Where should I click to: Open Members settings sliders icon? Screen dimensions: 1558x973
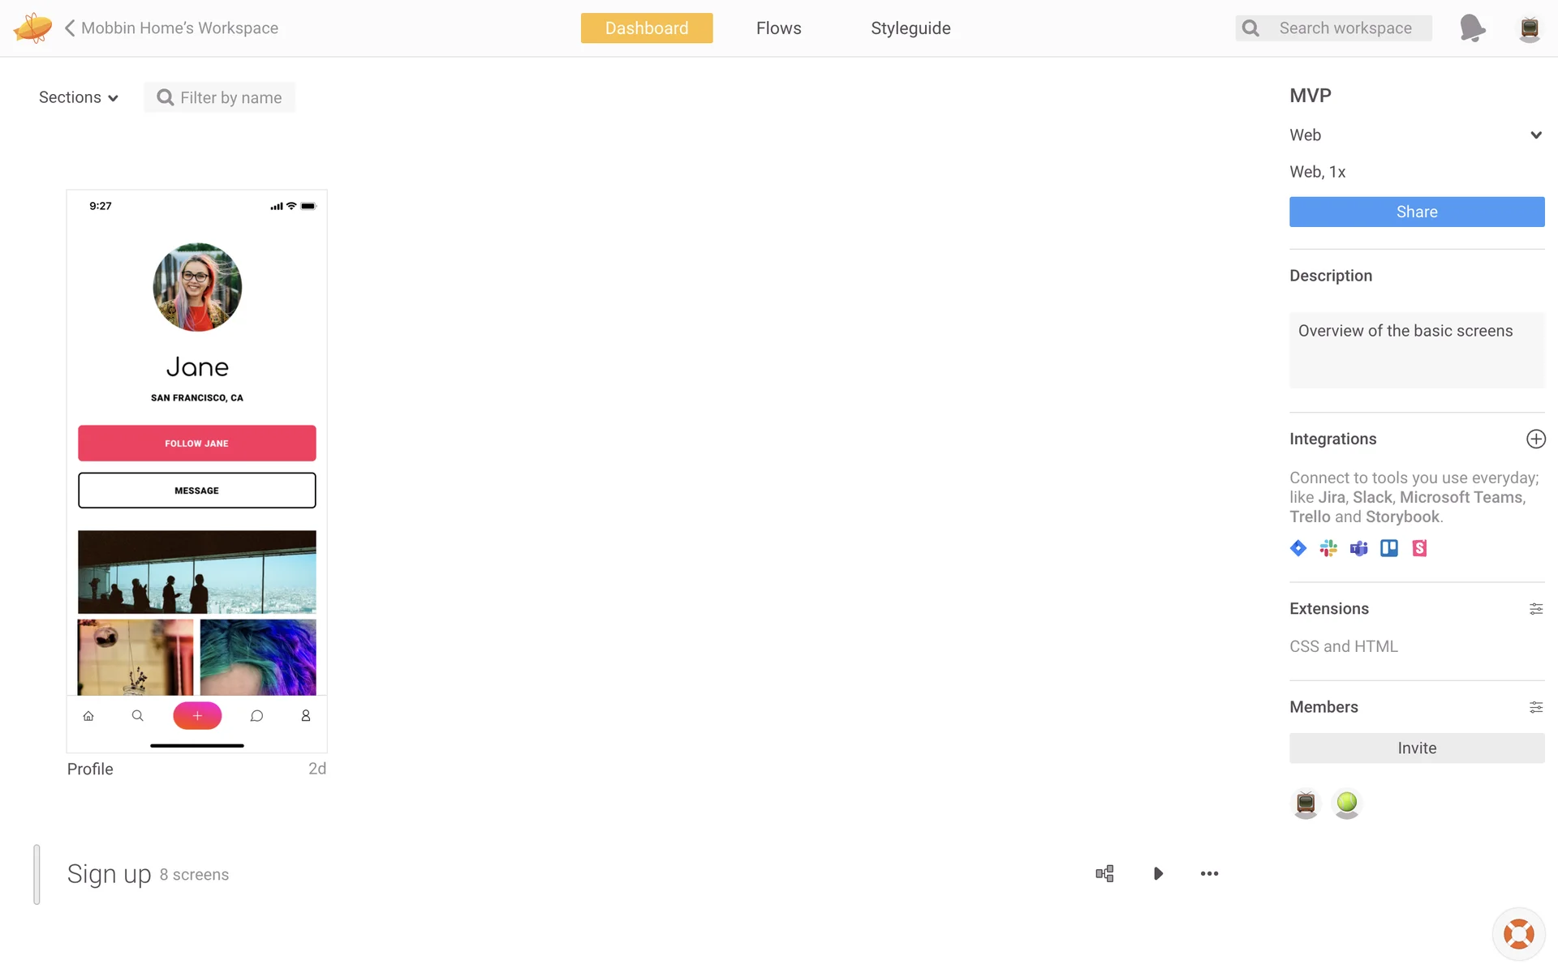pyautogui.click(x=1535, y=707)
